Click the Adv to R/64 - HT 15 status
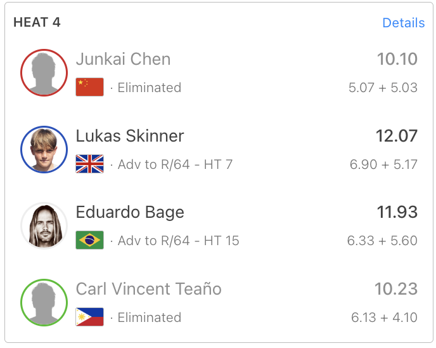The image size is (436, 348). tap(178, 241)
